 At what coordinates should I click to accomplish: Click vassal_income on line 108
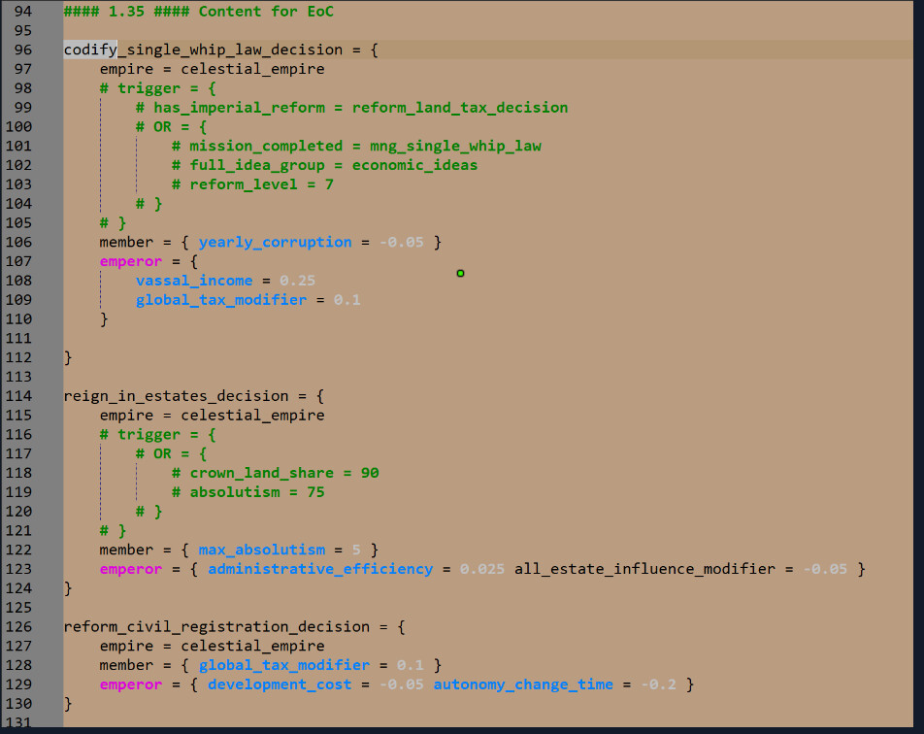tap(194, 281)
